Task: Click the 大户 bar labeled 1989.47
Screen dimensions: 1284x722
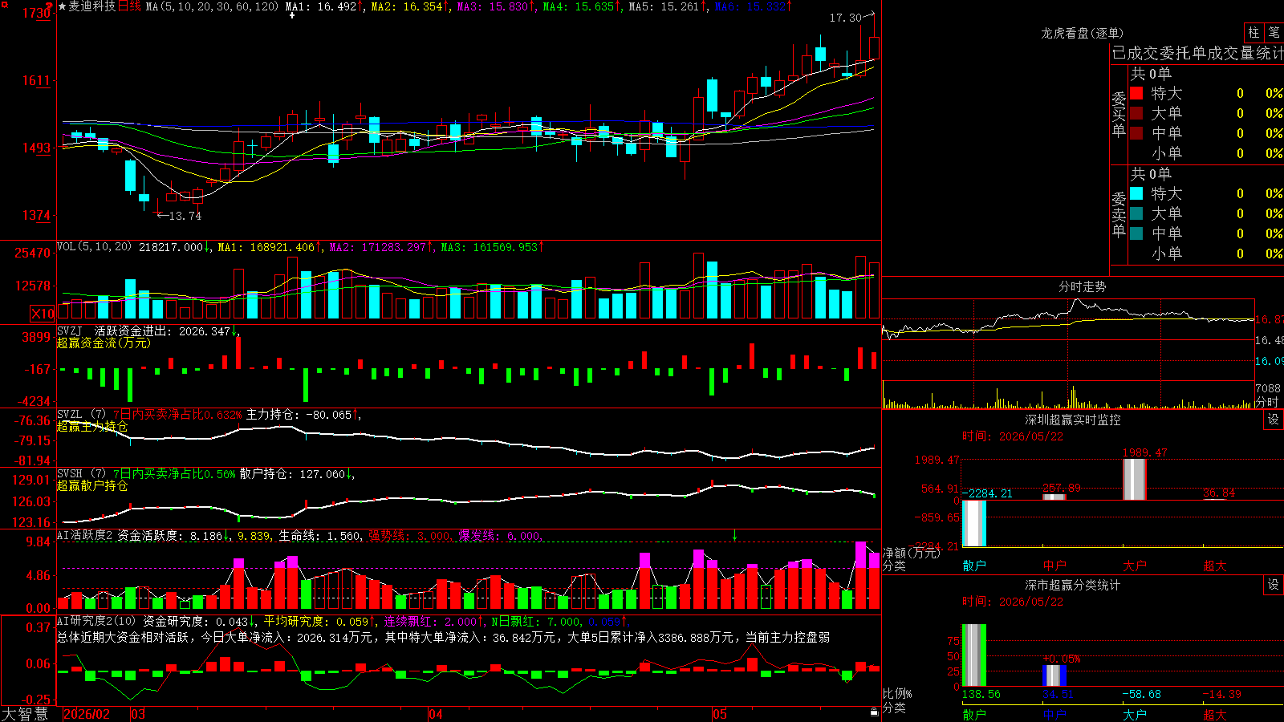Action: coord(1135,480)
